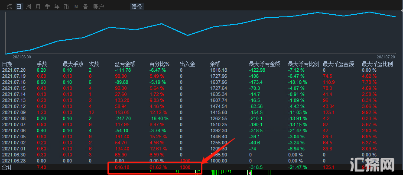Open the 季 quarterly tab
Viewport: 403px width, 175px height.
tap(47, 6)
